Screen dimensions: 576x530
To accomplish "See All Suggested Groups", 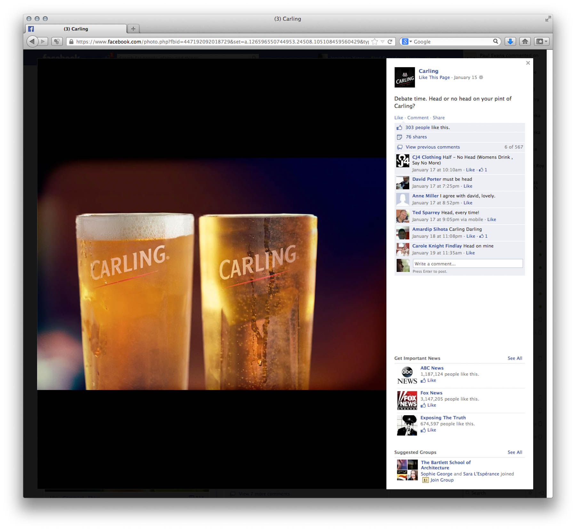I will [515, 452].
